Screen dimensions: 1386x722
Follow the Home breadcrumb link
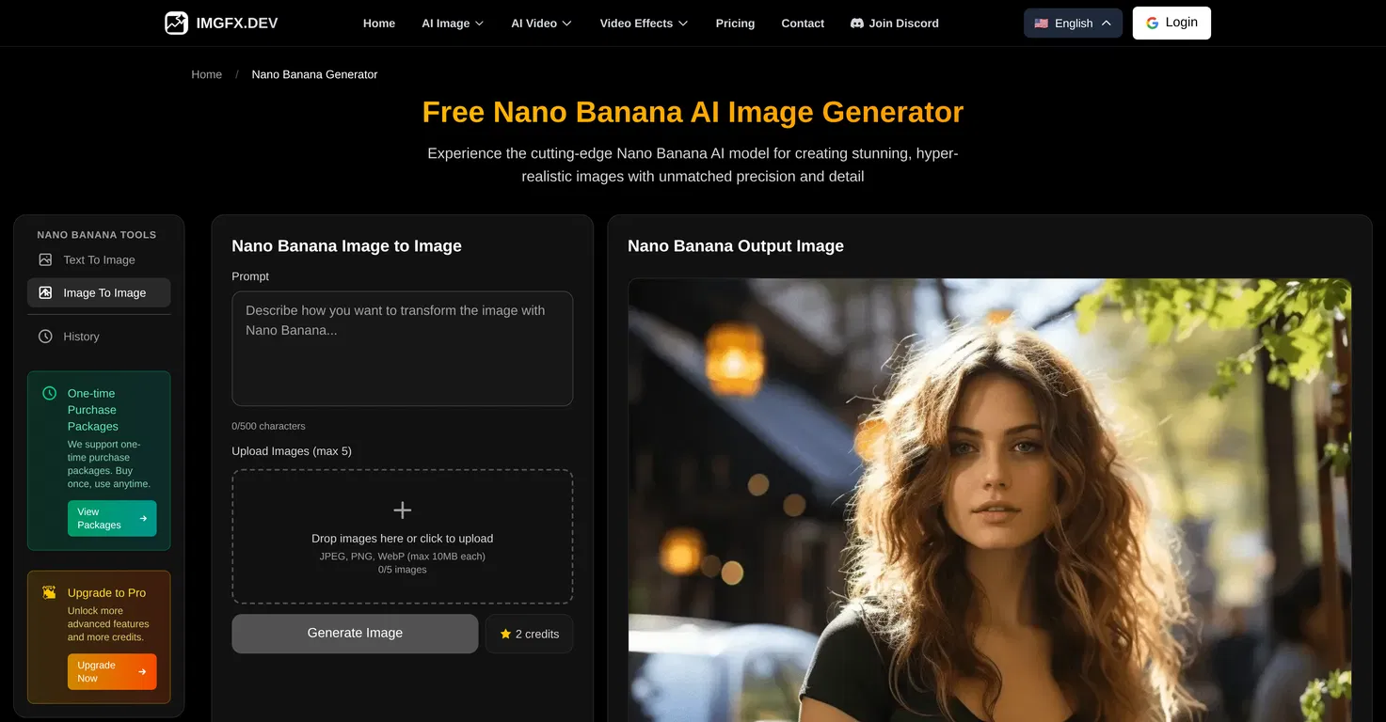click(206, 74)
